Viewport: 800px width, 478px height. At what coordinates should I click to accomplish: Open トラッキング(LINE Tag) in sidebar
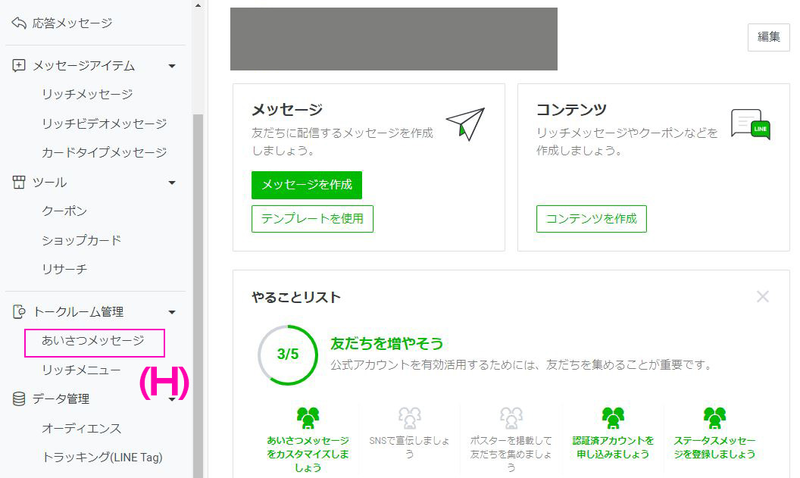tap(102, 457)
